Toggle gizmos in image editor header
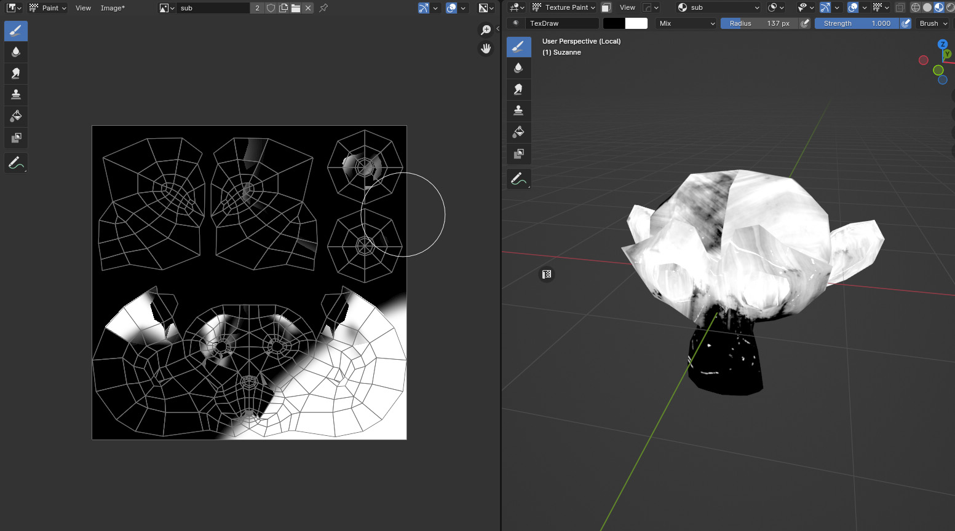This screenshot has height=531, width=955. (x=424, y=8)
